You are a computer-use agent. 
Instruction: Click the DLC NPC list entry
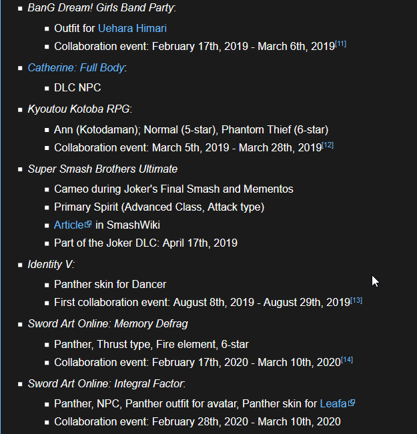pos(77,87)
